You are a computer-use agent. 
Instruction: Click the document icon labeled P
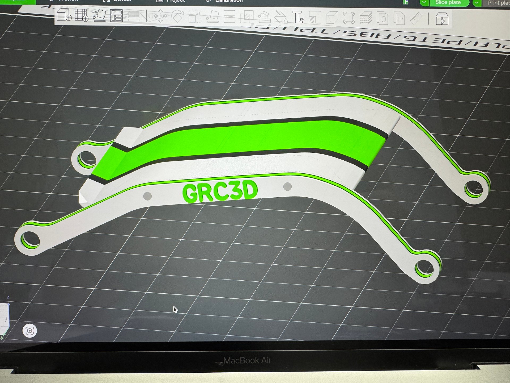point(399,19)
